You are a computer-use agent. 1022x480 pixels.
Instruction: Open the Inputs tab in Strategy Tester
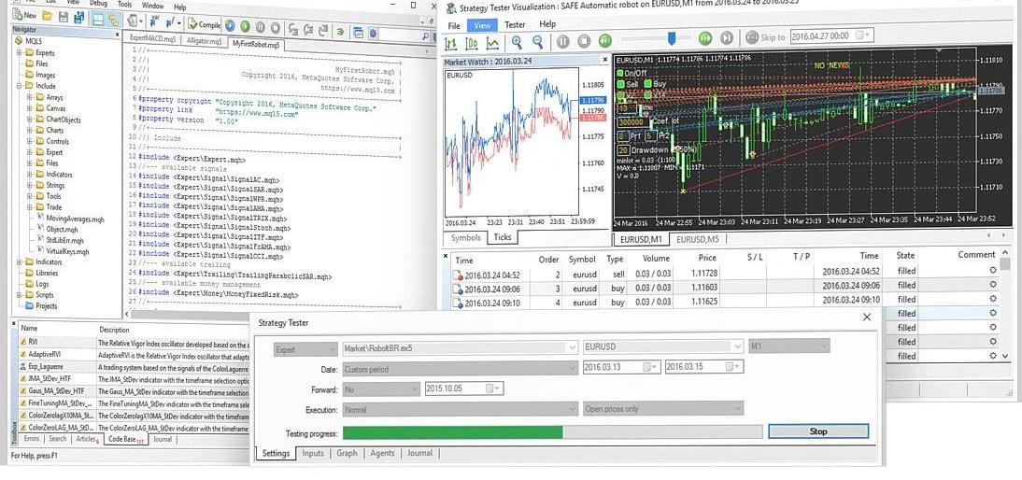[313, 453]
